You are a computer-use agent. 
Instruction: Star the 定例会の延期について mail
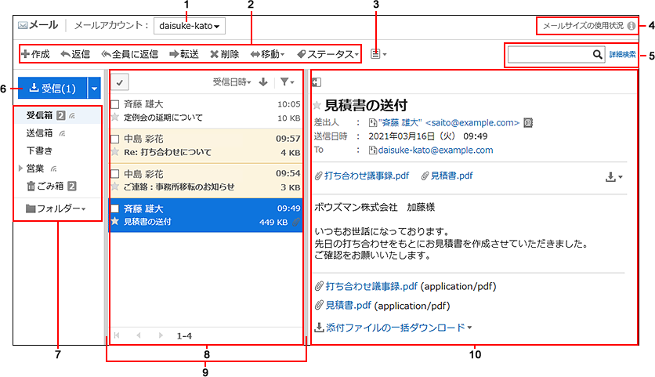pyautogui.click(x=115, y=118)
